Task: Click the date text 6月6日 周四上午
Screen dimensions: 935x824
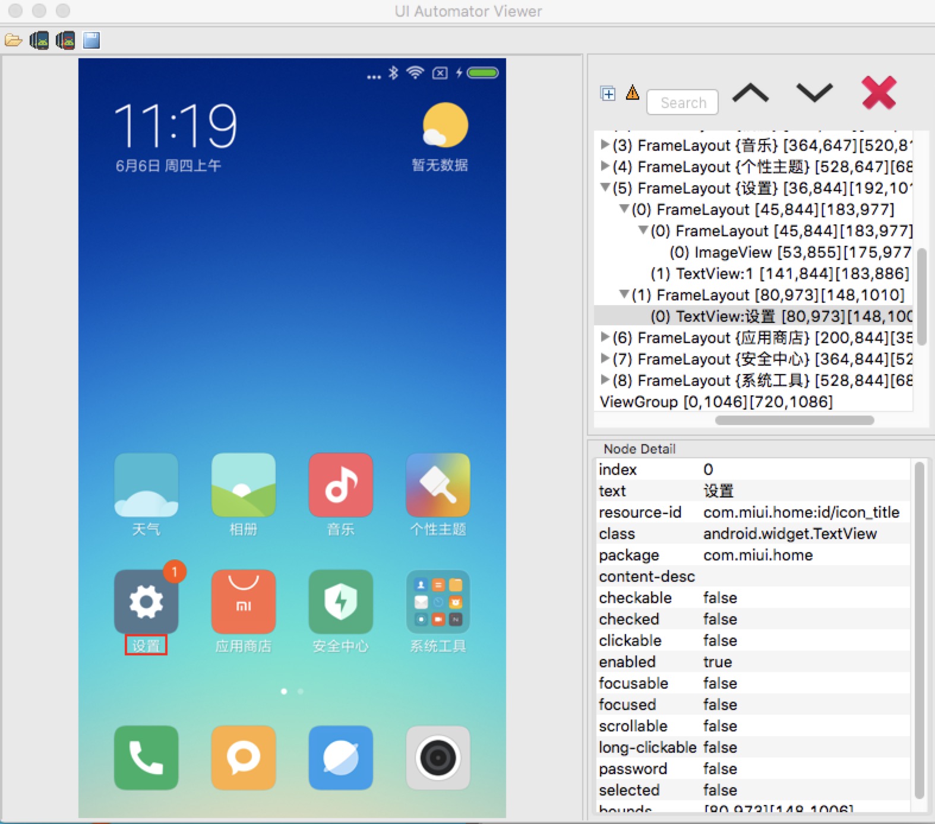Action: point(168,166)
